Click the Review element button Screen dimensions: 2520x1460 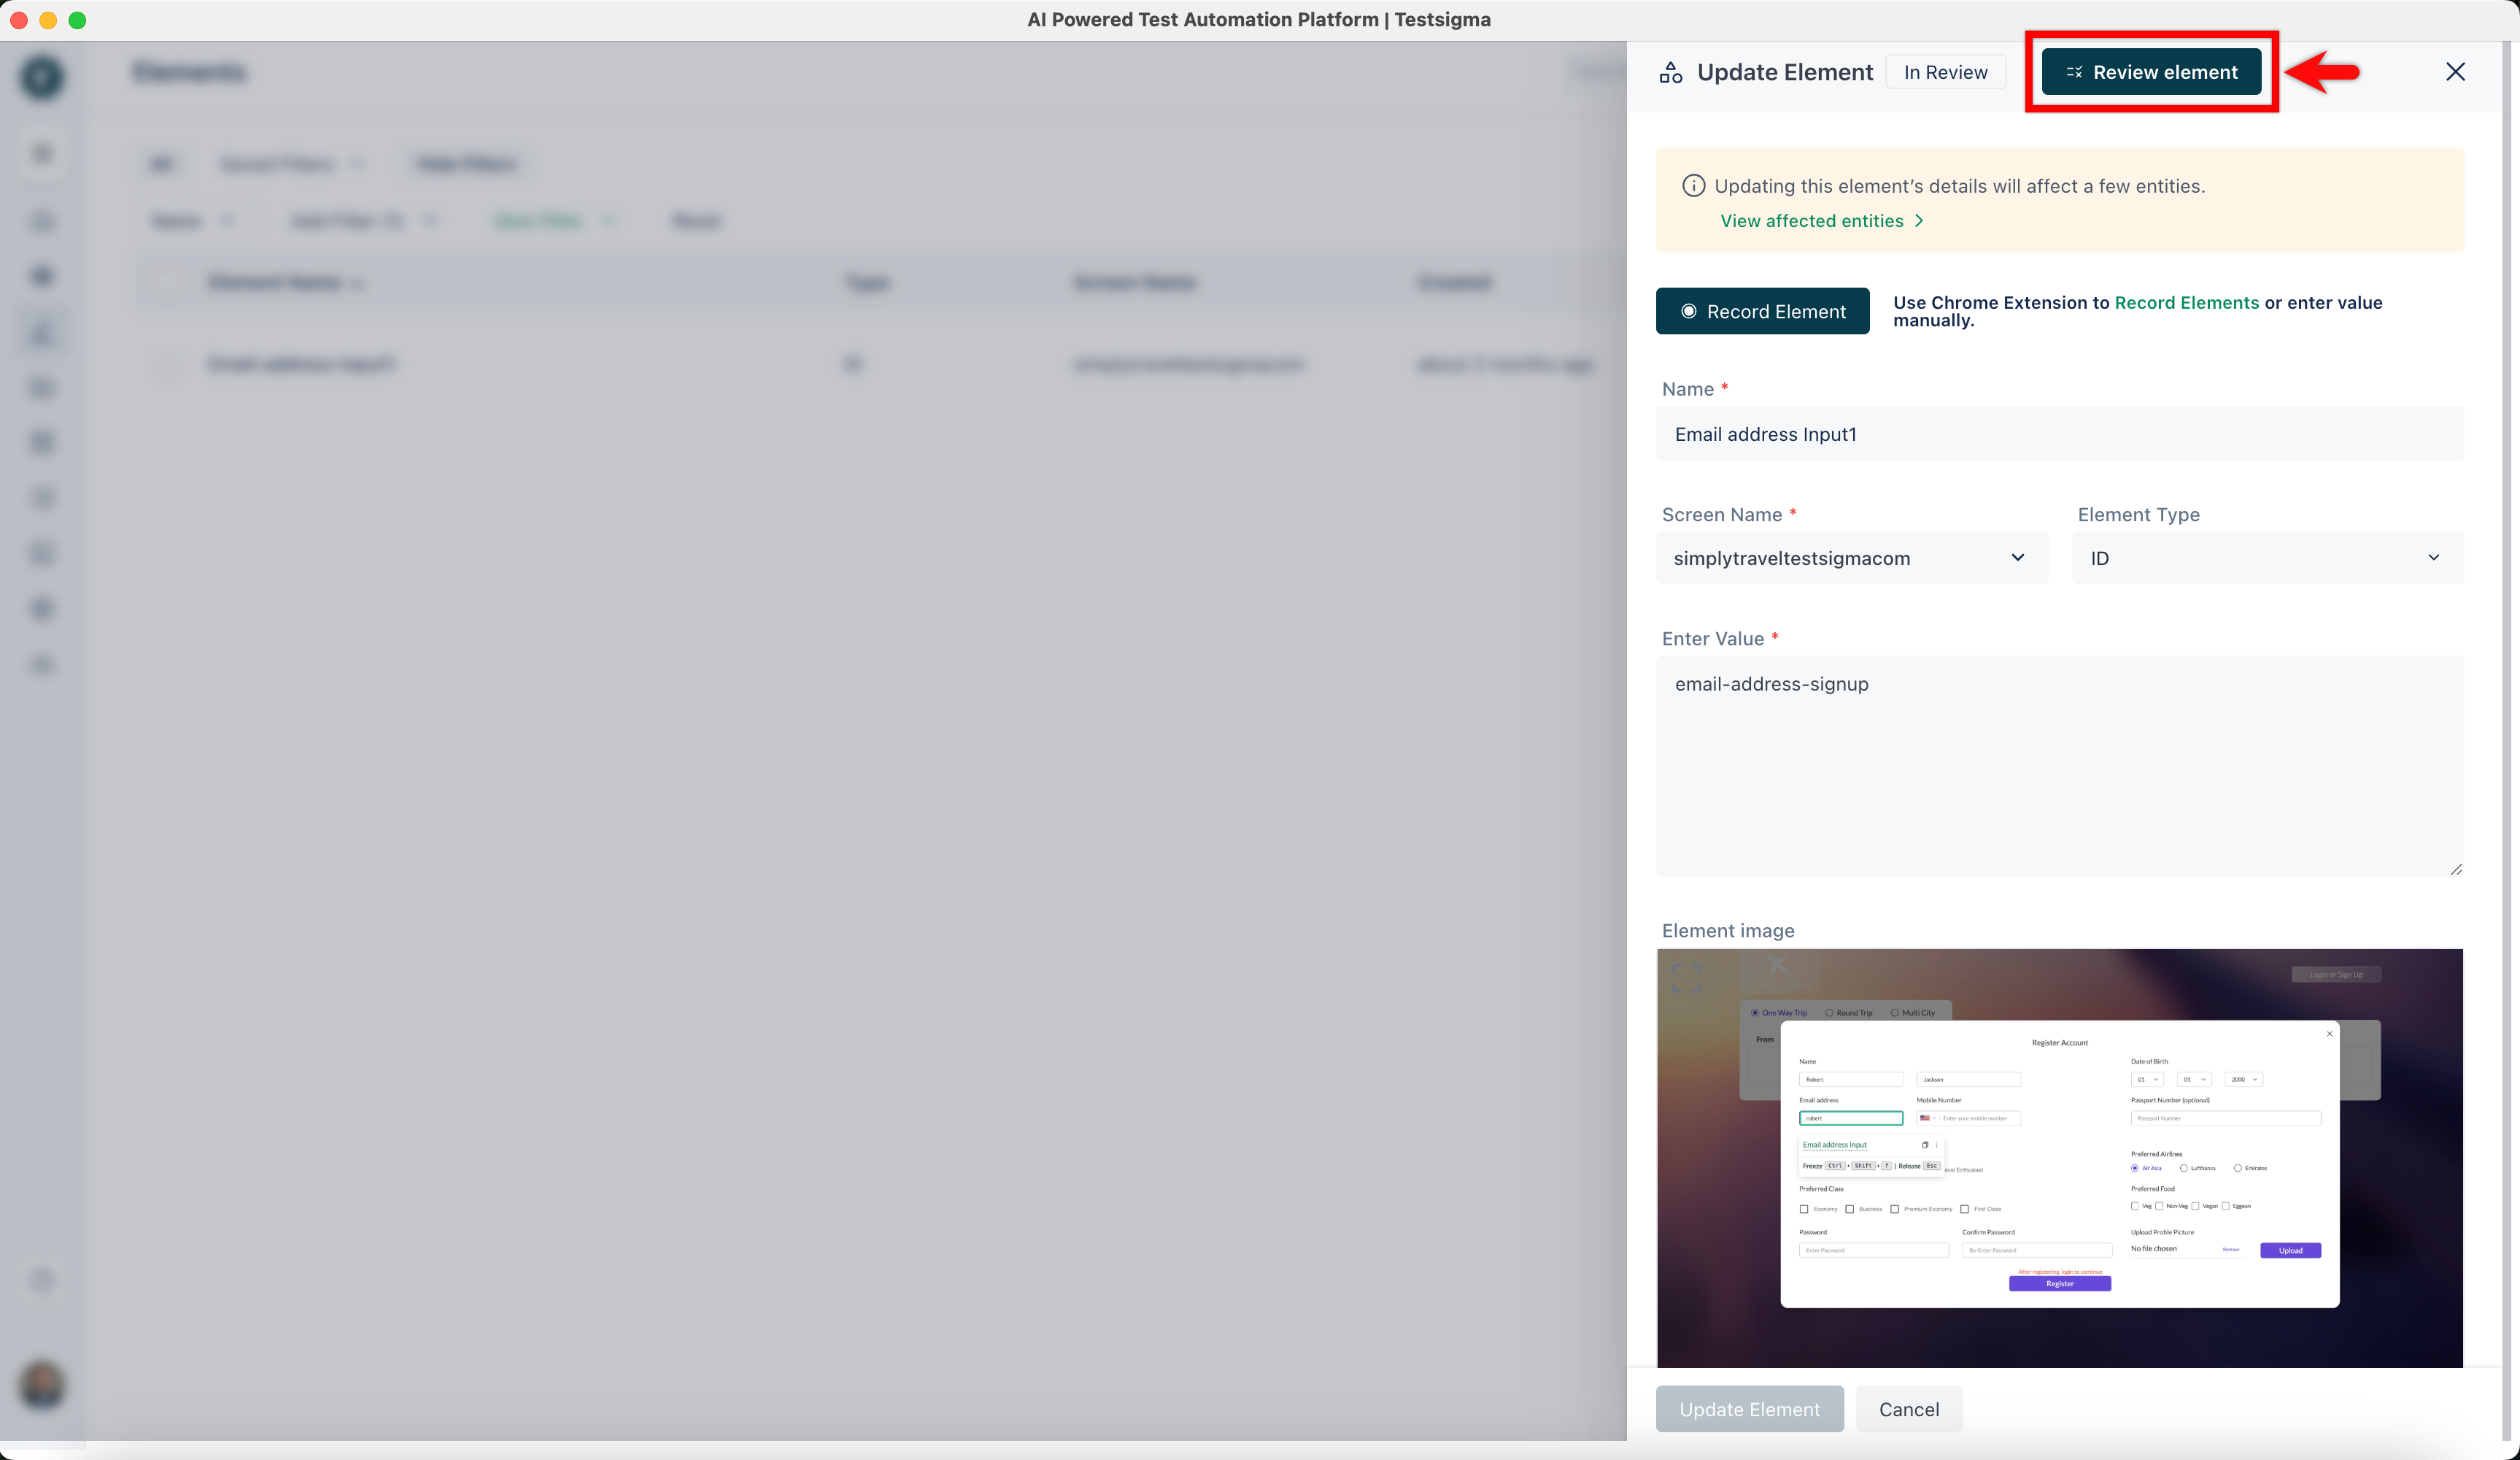click(x=2151, y=71)
